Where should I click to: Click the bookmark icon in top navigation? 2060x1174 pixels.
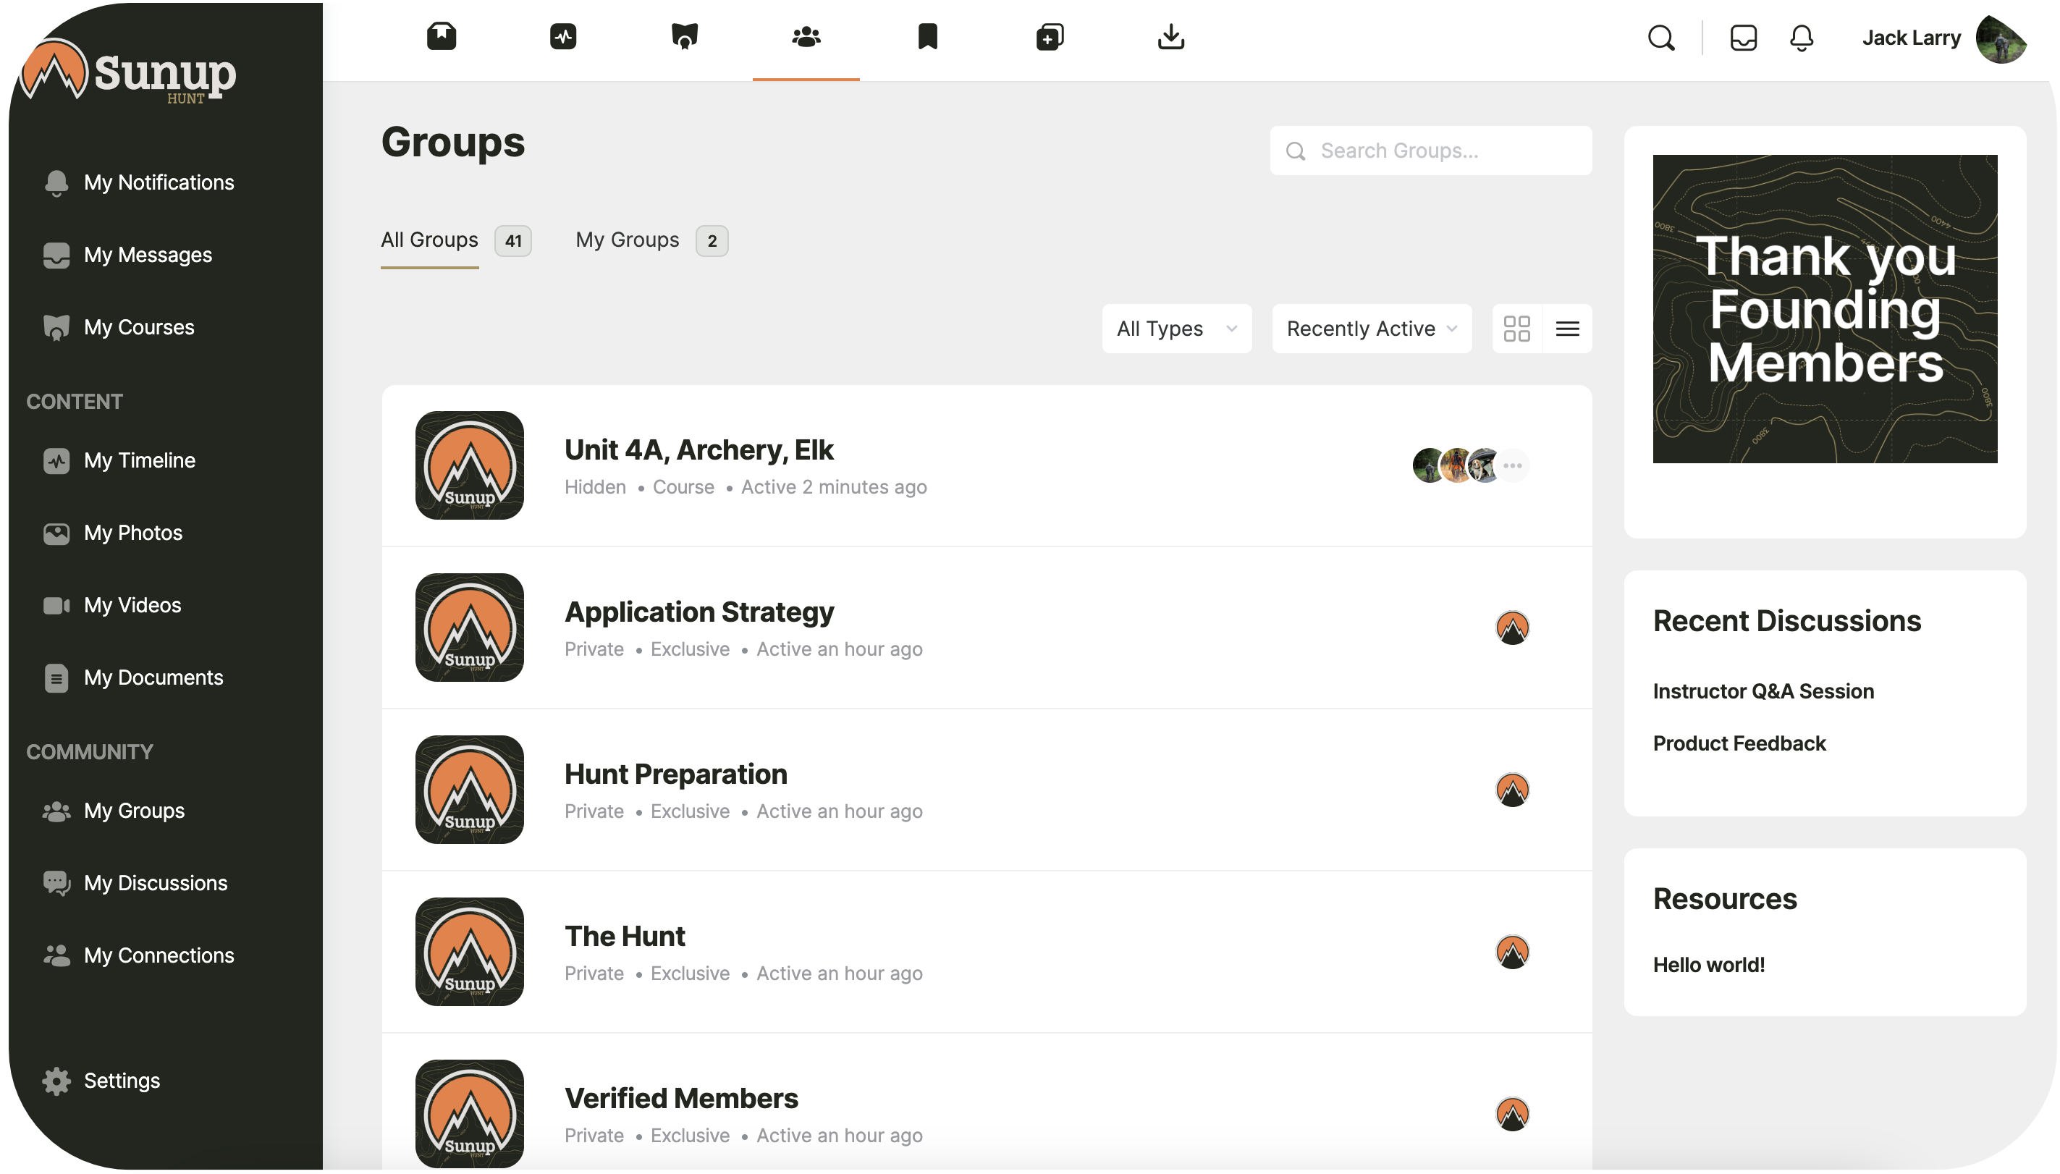click(927, 36)
